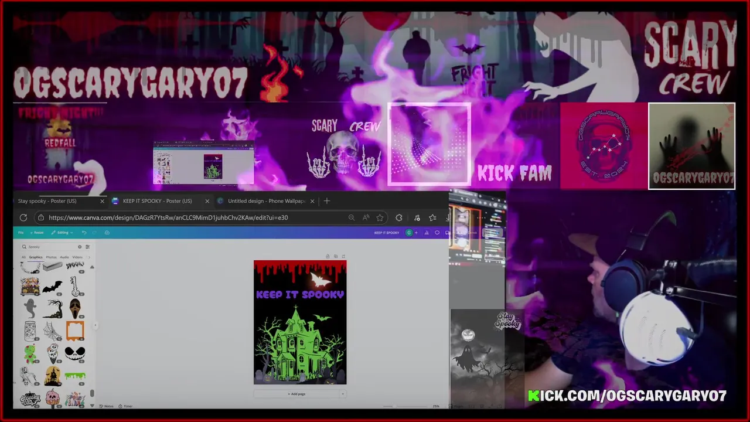Select the Graphics results tab
The width and height of the screenshot is (750, 422).
(36, 257)
